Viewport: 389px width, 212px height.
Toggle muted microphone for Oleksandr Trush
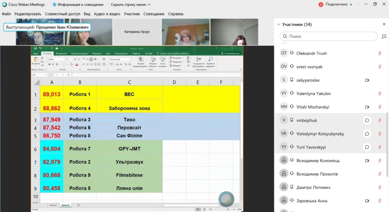380,53
